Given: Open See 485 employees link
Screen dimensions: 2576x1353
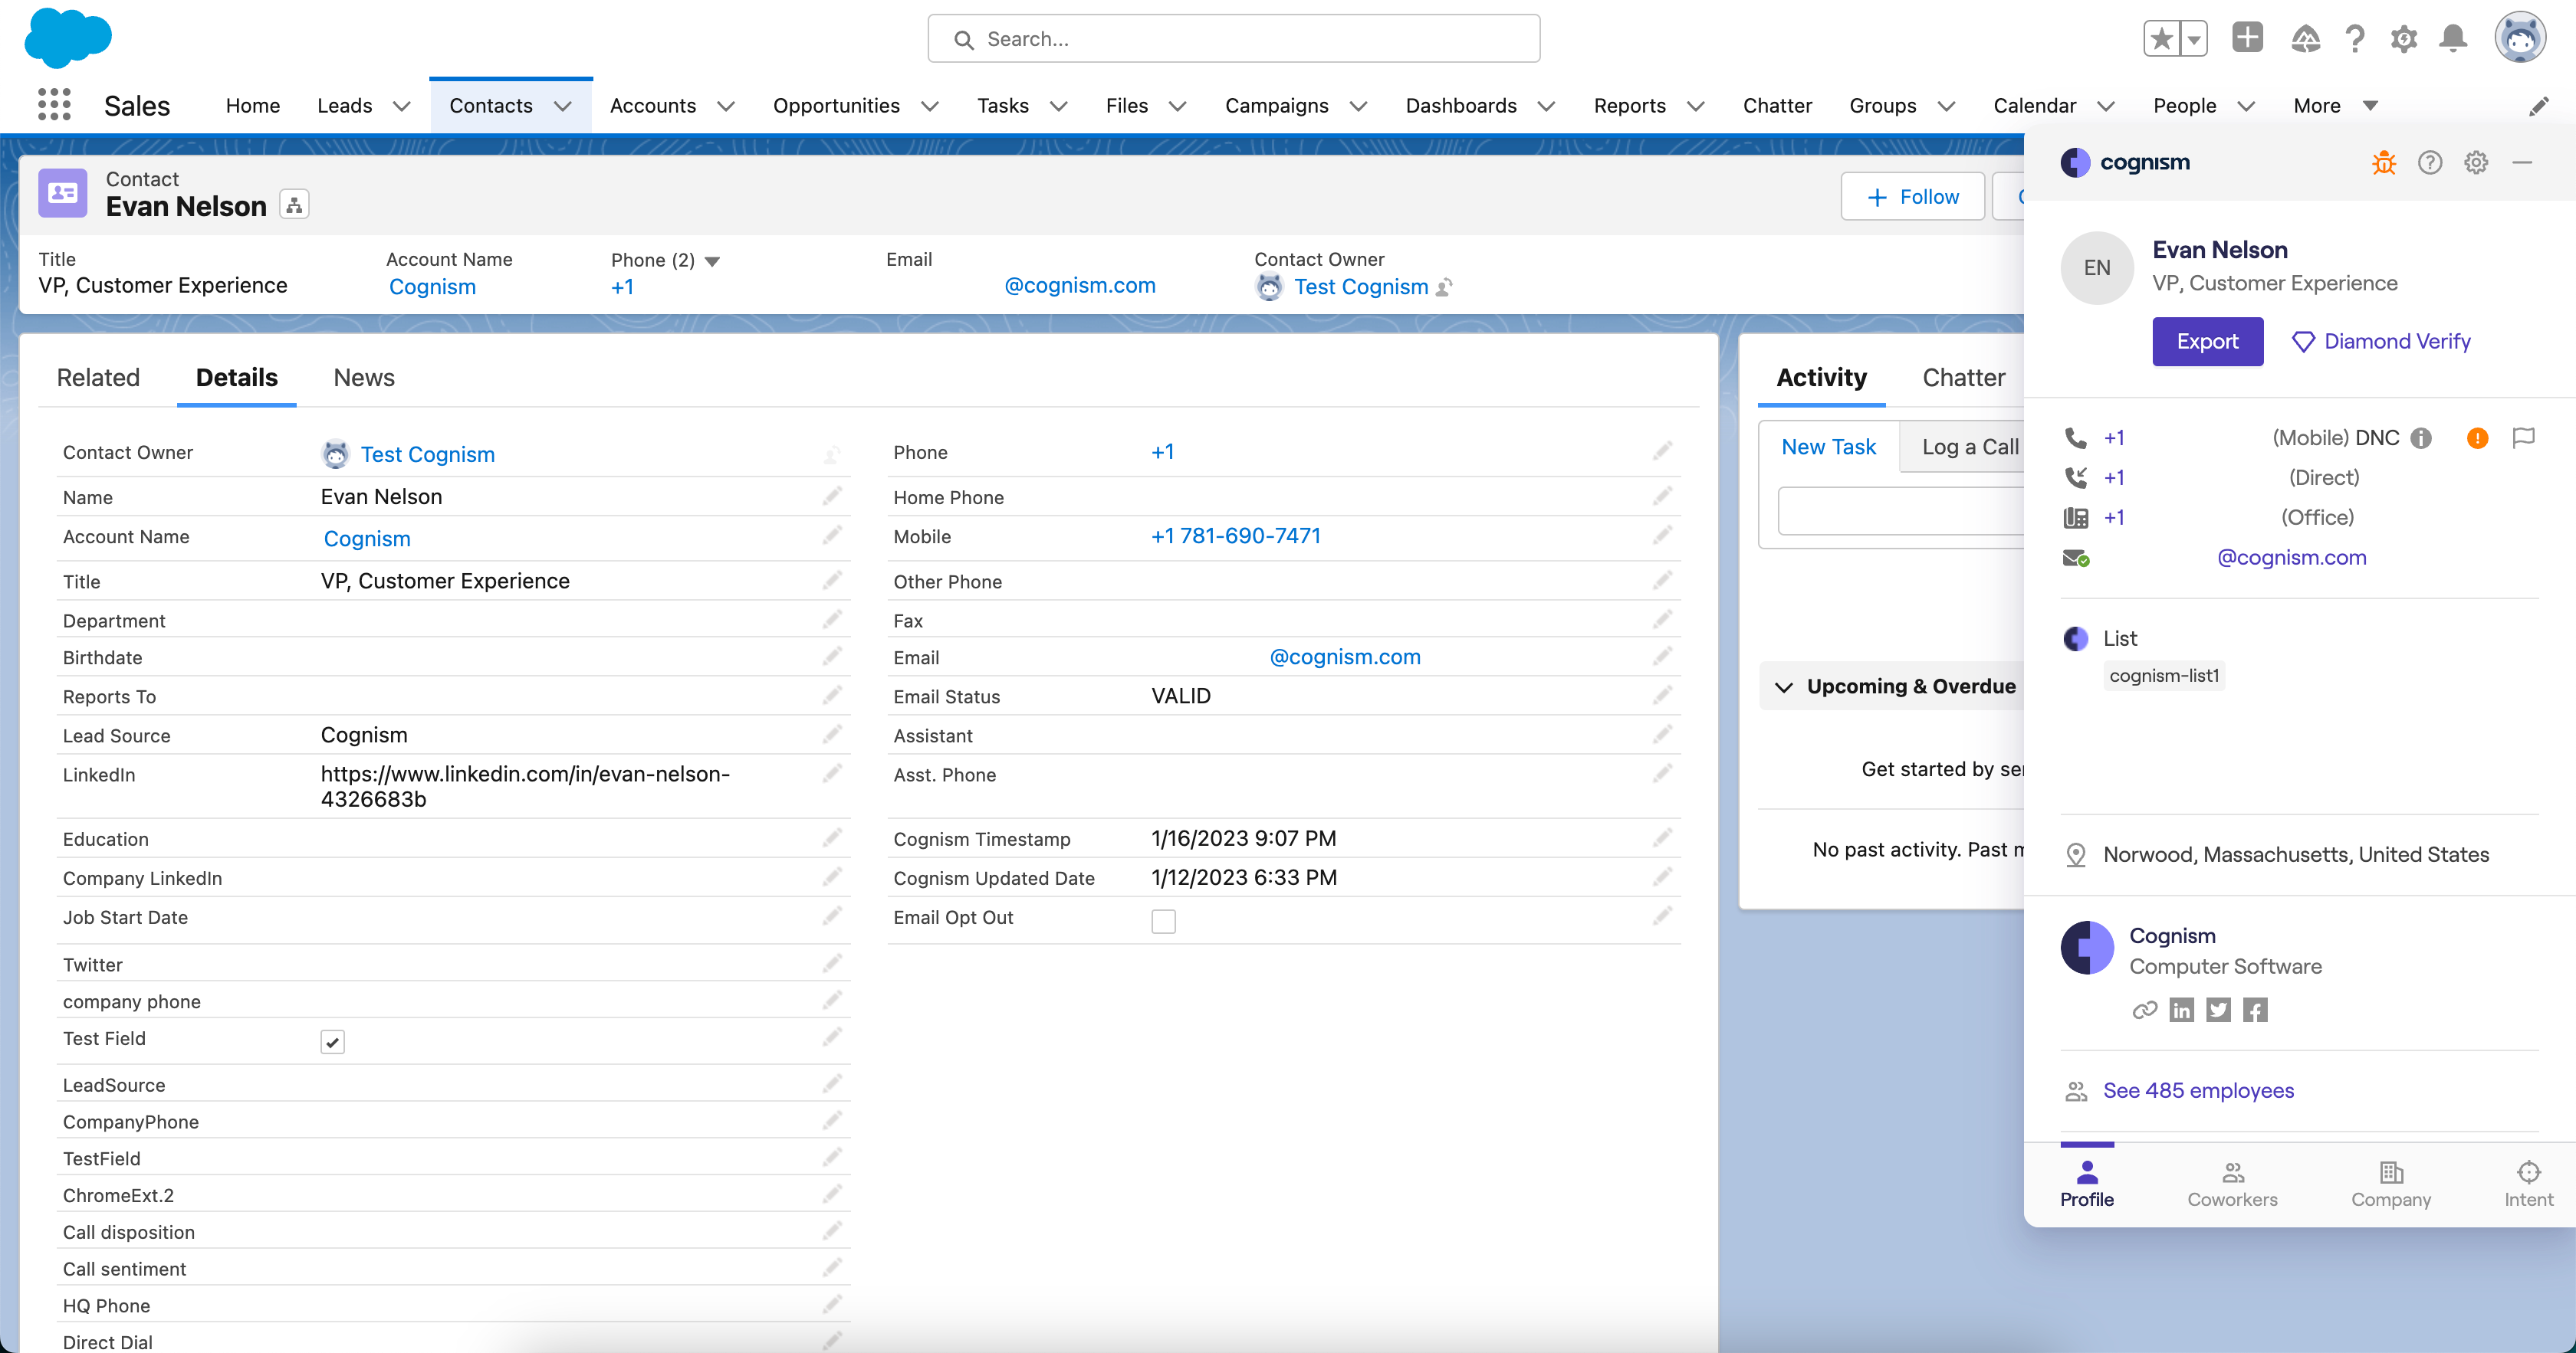Looking at the screenshot, I should 2198,1090.
